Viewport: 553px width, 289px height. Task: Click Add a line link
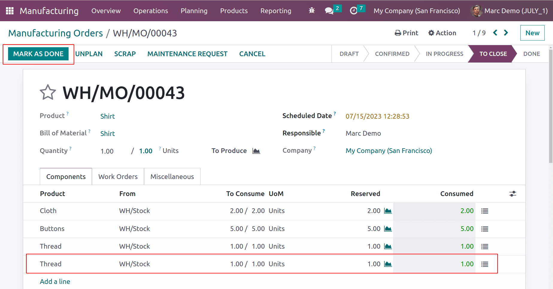[x=55, y=282]
